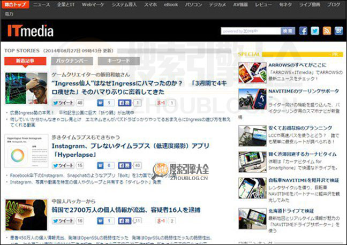The height and width of the screenshot is (245, 347).
Task: Open the eBook menu item
Action: [x=171, y=4]
